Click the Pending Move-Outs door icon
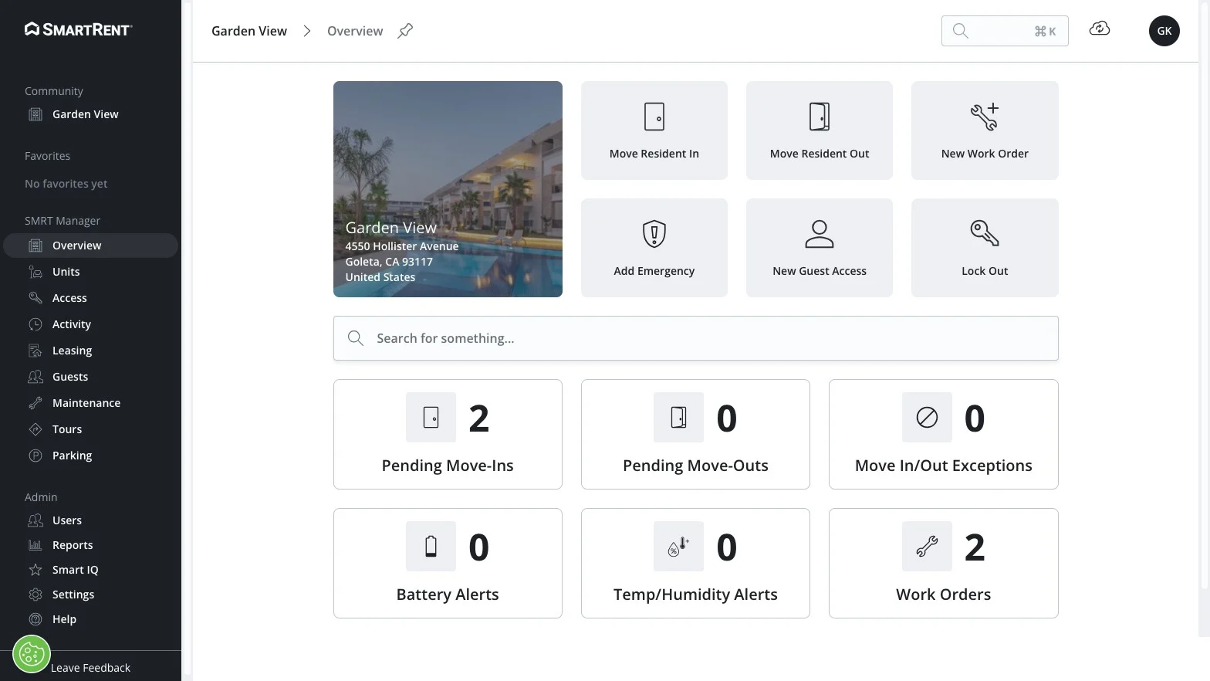 [678, 418]
